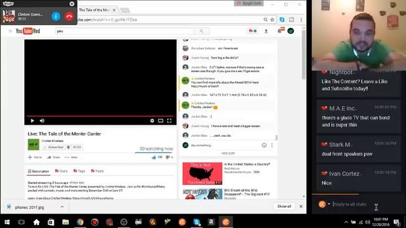406x228 pixels.
Task: Select the Description tab
Action: (38, 171)
